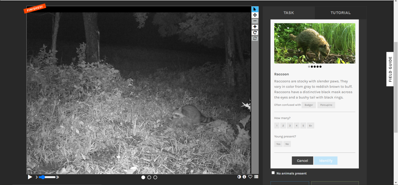The width and height of the screenshot is (398, 185).
Task: Choose 1 for how many animals
Action: click(x=277, y=126)
